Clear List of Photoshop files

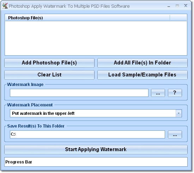49,75
